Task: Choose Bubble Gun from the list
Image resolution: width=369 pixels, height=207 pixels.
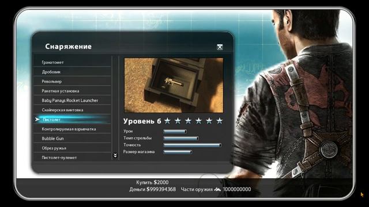Action: click(x=72, y=139)
